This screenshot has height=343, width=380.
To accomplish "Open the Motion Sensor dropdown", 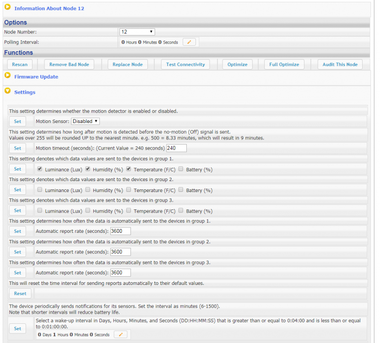I will tap(85, 121).
